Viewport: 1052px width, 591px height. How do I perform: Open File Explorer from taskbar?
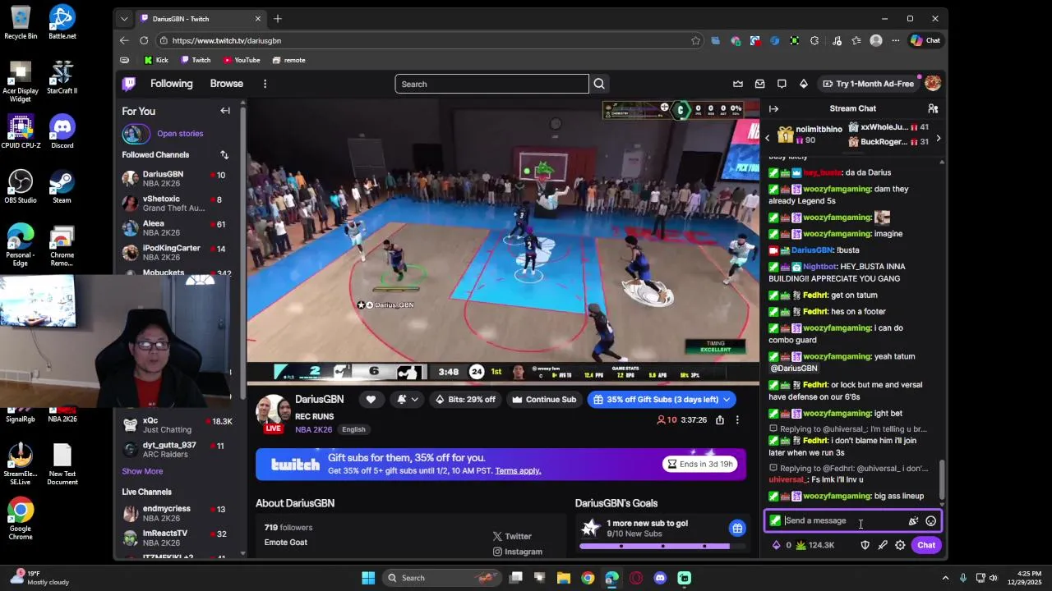tap(564, 578)
